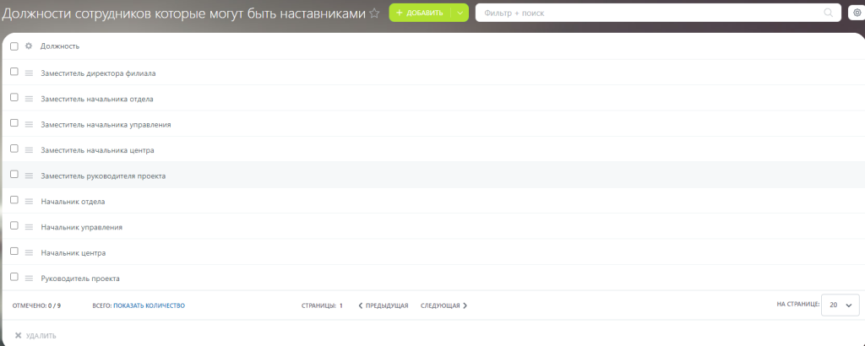Click row menu icon for Начальник управления
Screen dimensions: 865x346
point(29,227)
